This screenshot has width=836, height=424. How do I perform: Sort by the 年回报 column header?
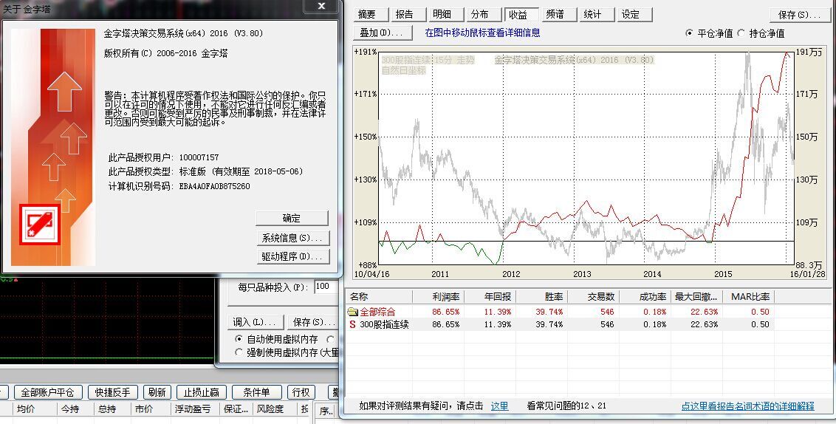point(490,296)
